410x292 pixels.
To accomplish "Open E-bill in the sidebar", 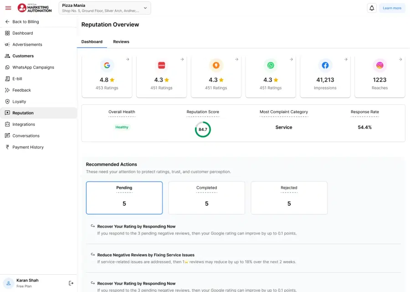I will 38,78.
